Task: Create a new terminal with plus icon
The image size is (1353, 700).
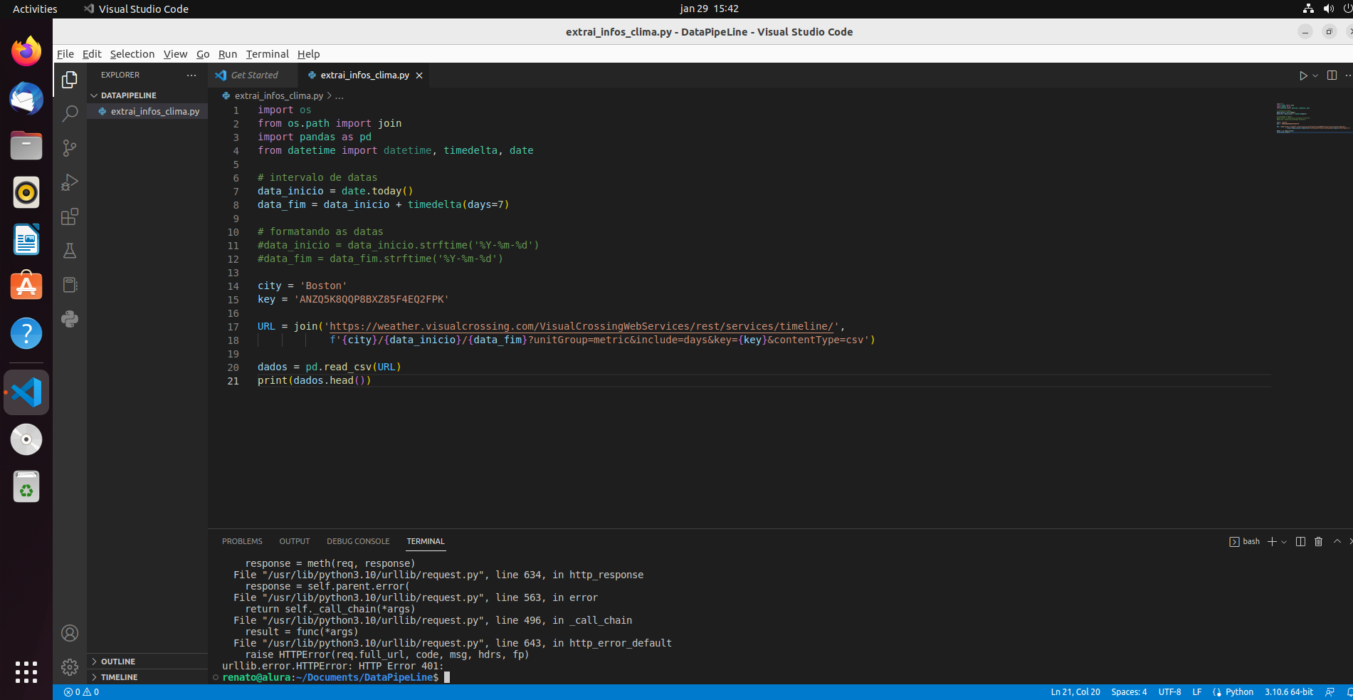Action: [1272, 542]
